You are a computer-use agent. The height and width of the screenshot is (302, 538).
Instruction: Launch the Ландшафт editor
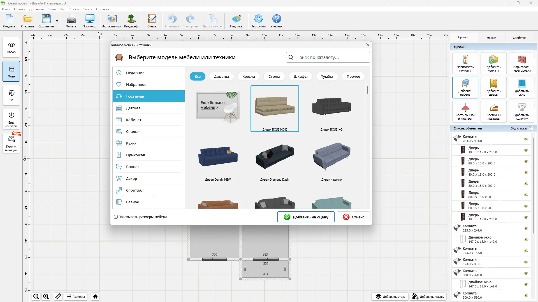(131, 21)
